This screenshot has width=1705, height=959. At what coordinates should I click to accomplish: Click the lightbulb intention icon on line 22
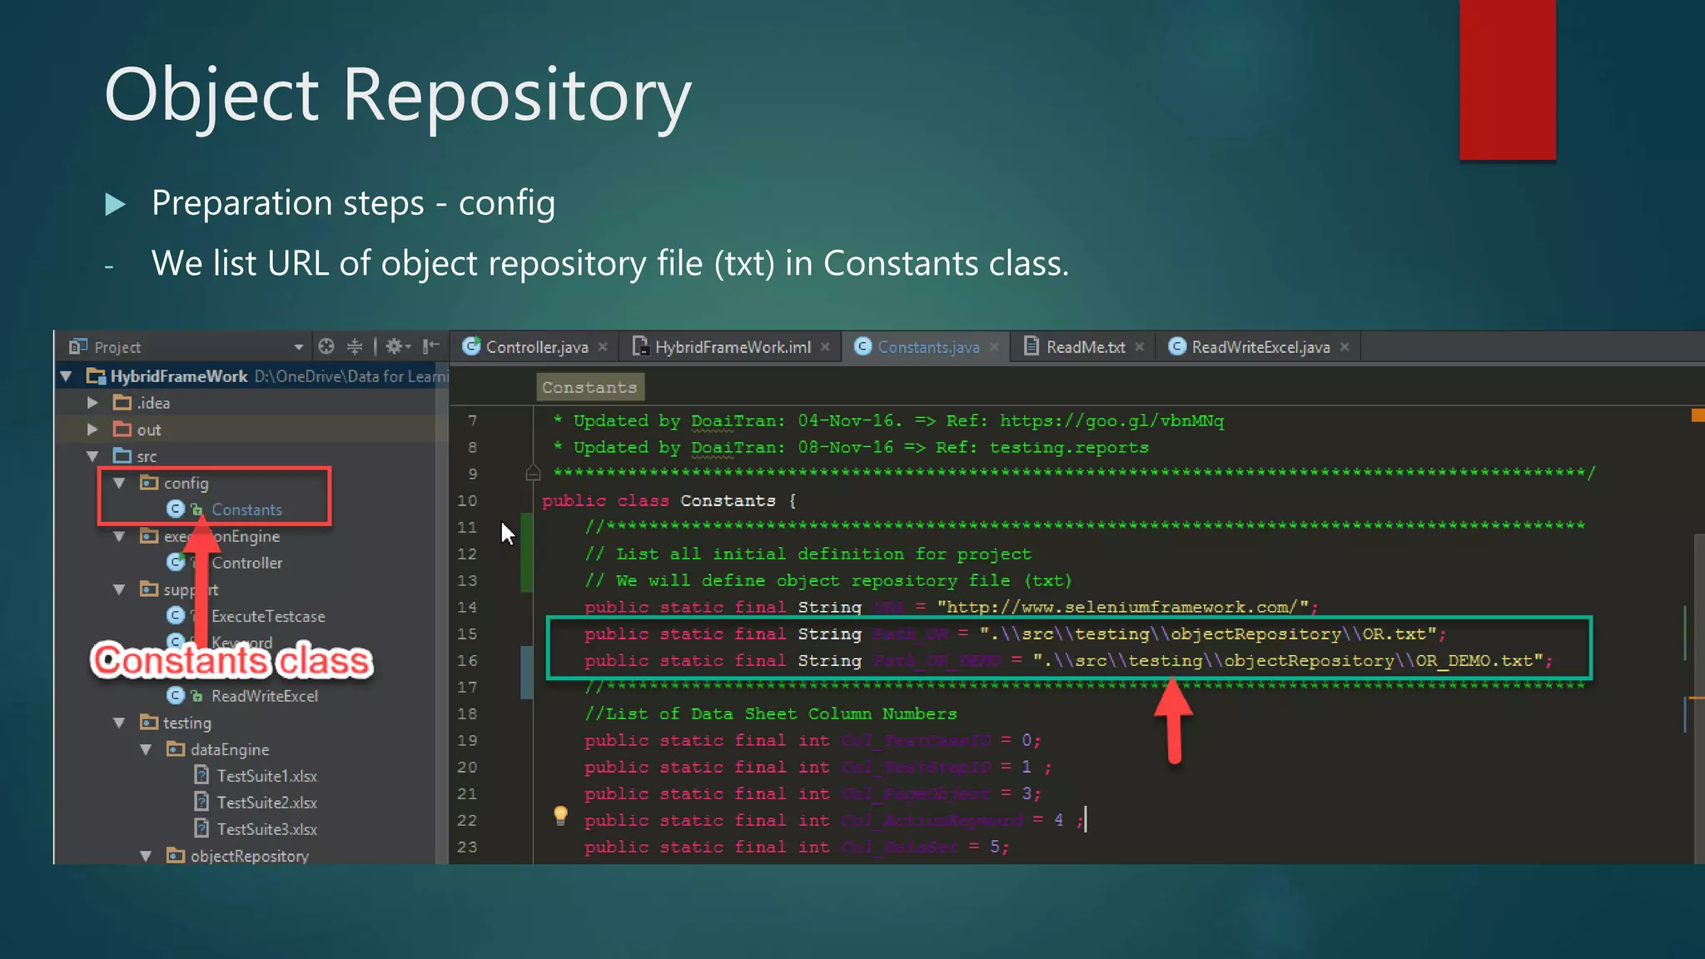point(560,815)
